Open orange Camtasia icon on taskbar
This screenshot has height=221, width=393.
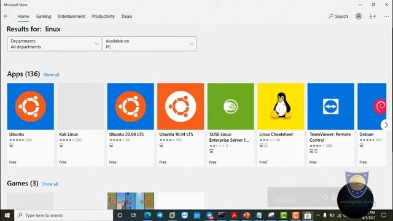tap(295, 215)
